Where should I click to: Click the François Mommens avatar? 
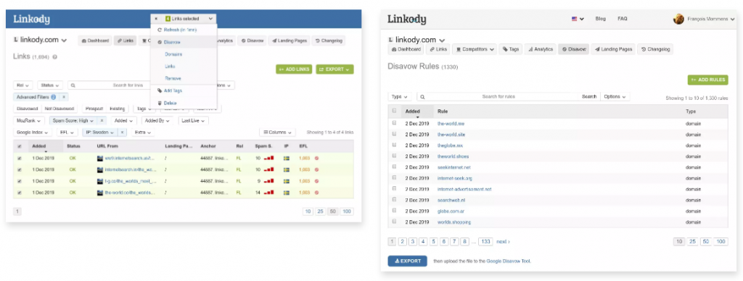(x=678, y=19)
